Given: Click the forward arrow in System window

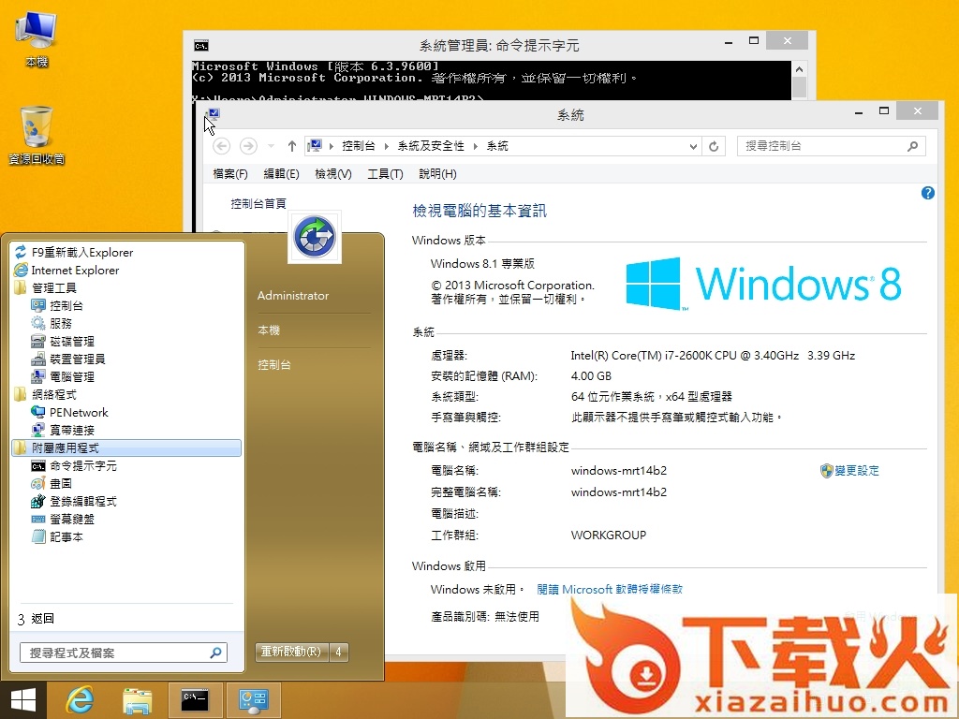Looking at the screenshot, I should coord(247,146).
